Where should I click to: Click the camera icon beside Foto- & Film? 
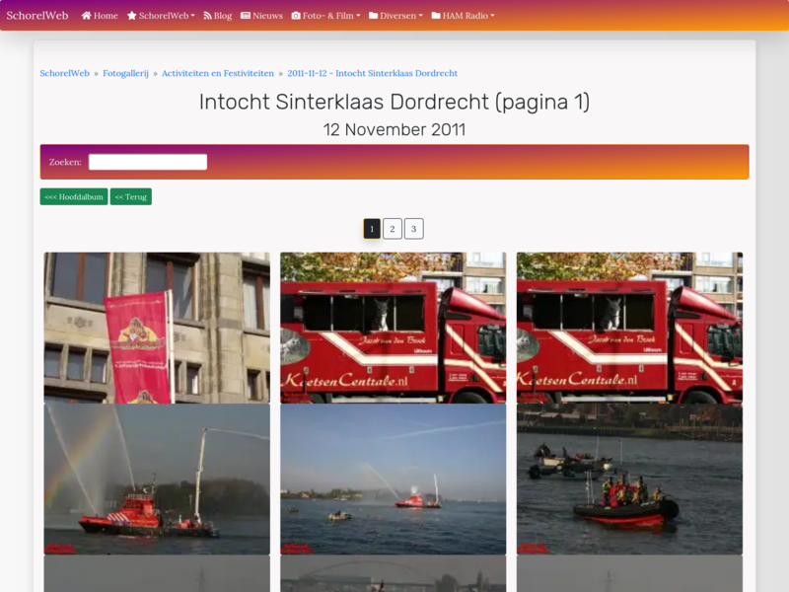pyautogui.click(x=296, y=16)
